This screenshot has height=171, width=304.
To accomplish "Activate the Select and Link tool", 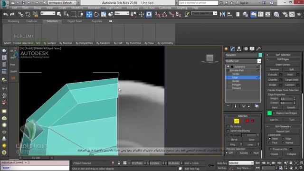I will click(x=21, y=14).
